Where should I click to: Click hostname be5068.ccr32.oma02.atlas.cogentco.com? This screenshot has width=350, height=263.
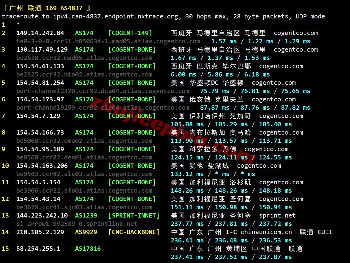(84, 141)
